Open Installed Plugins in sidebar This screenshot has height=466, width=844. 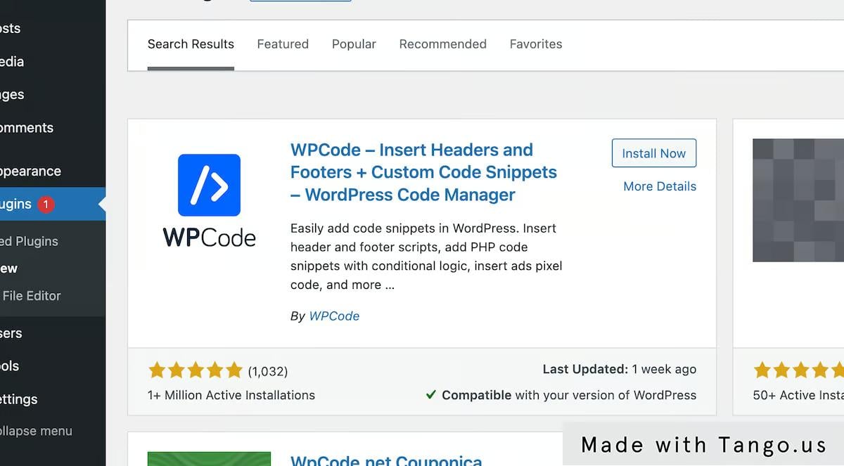[x=30, y=241]
